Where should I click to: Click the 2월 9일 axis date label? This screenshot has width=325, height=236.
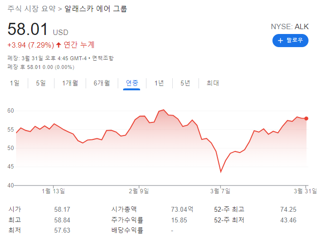click(x=139, y=191)
